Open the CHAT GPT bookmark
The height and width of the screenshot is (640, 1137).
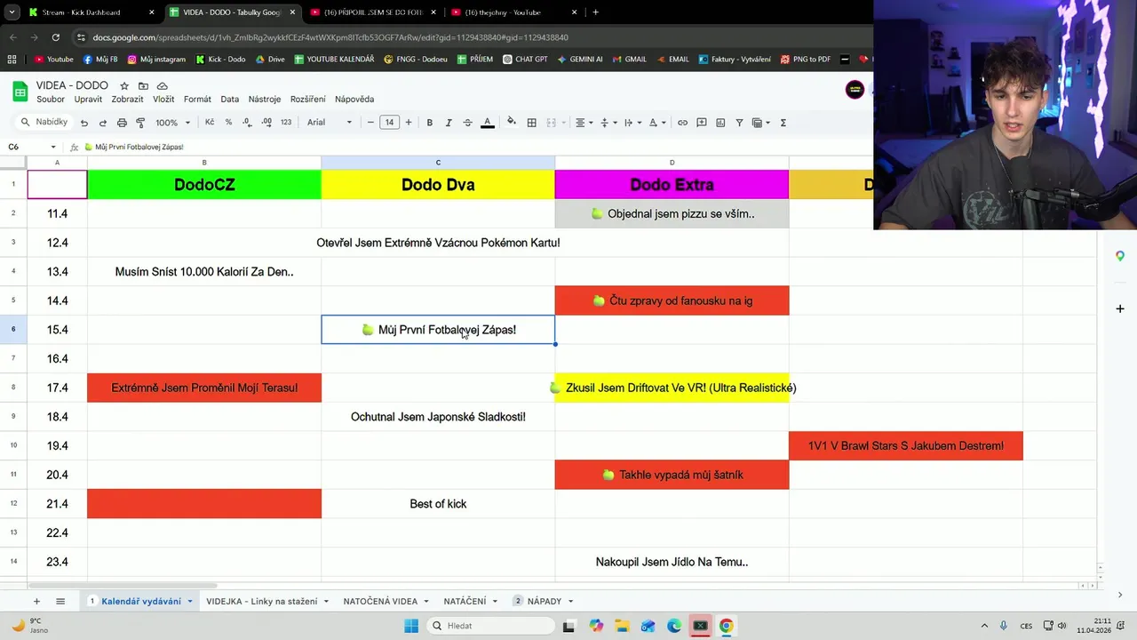pos(525,60)
